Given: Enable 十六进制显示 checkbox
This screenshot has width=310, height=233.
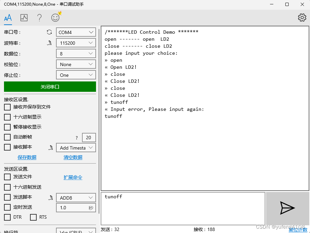Looking at the screenshot, I should tap(7, 117).
